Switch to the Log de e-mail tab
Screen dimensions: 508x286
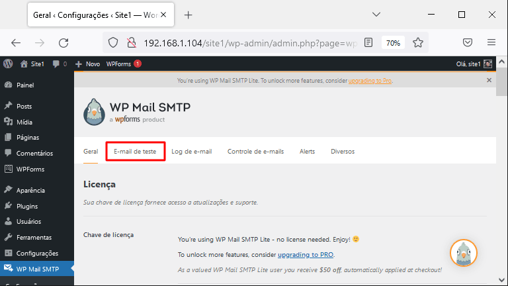point(191,152)
